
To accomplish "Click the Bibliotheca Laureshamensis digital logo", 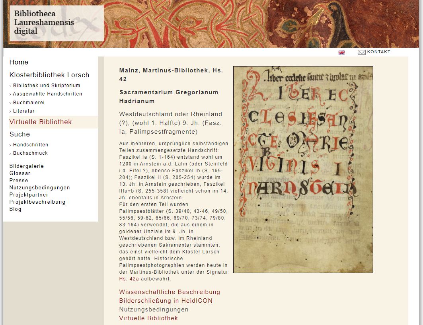I will tap(57, 23).
